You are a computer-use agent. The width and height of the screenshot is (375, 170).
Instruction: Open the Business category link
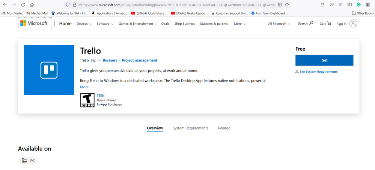(110, 60)
